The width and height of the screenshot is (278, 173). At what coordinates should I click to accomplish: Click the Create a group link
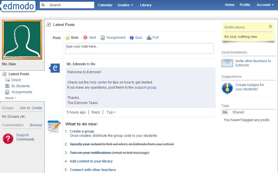tap(82, 131)
